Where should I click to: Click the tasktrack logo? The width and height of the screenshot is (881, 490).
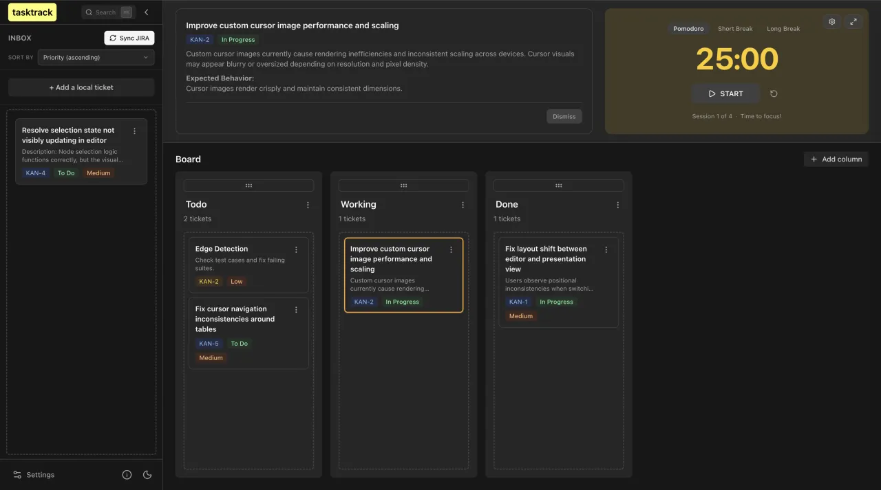pyautogui.click(x=32, y=12)
